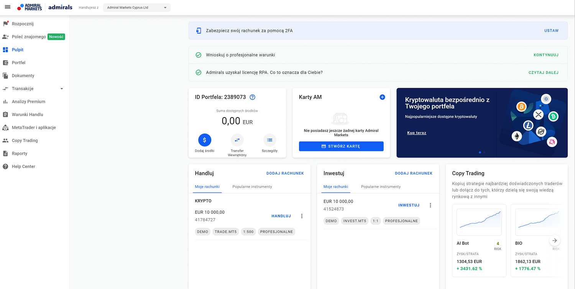Click the USTAW button for 2FA

tap(551, 31)
